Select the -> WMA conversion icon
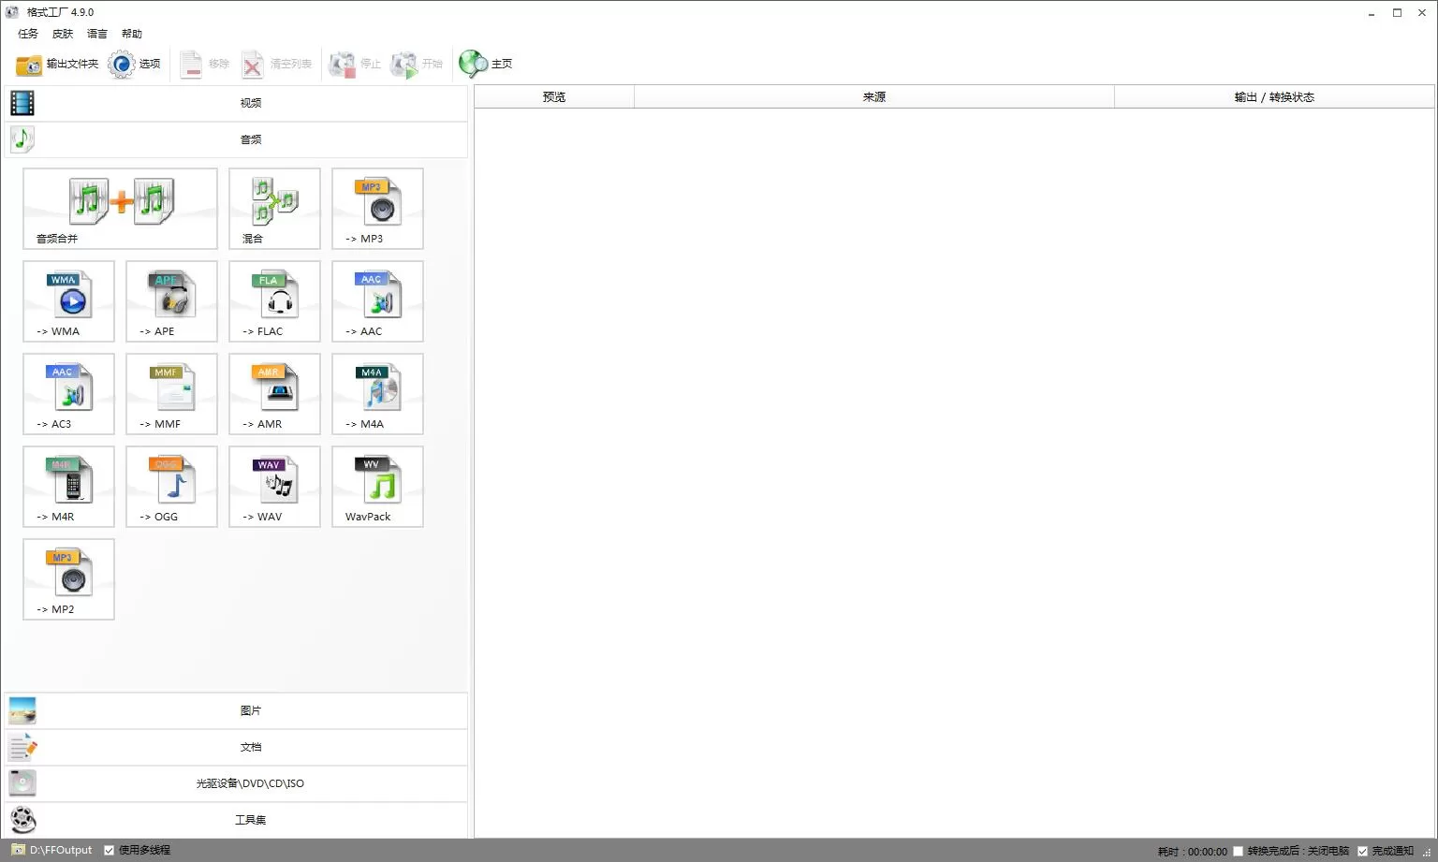Screen dimensions: 1438x862 click(68, 301)
